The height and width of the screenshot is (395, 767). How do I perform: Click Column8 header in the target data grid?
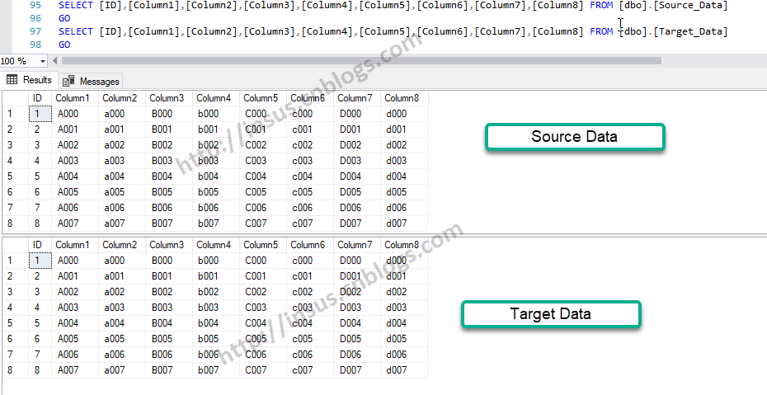pos(402,244)
